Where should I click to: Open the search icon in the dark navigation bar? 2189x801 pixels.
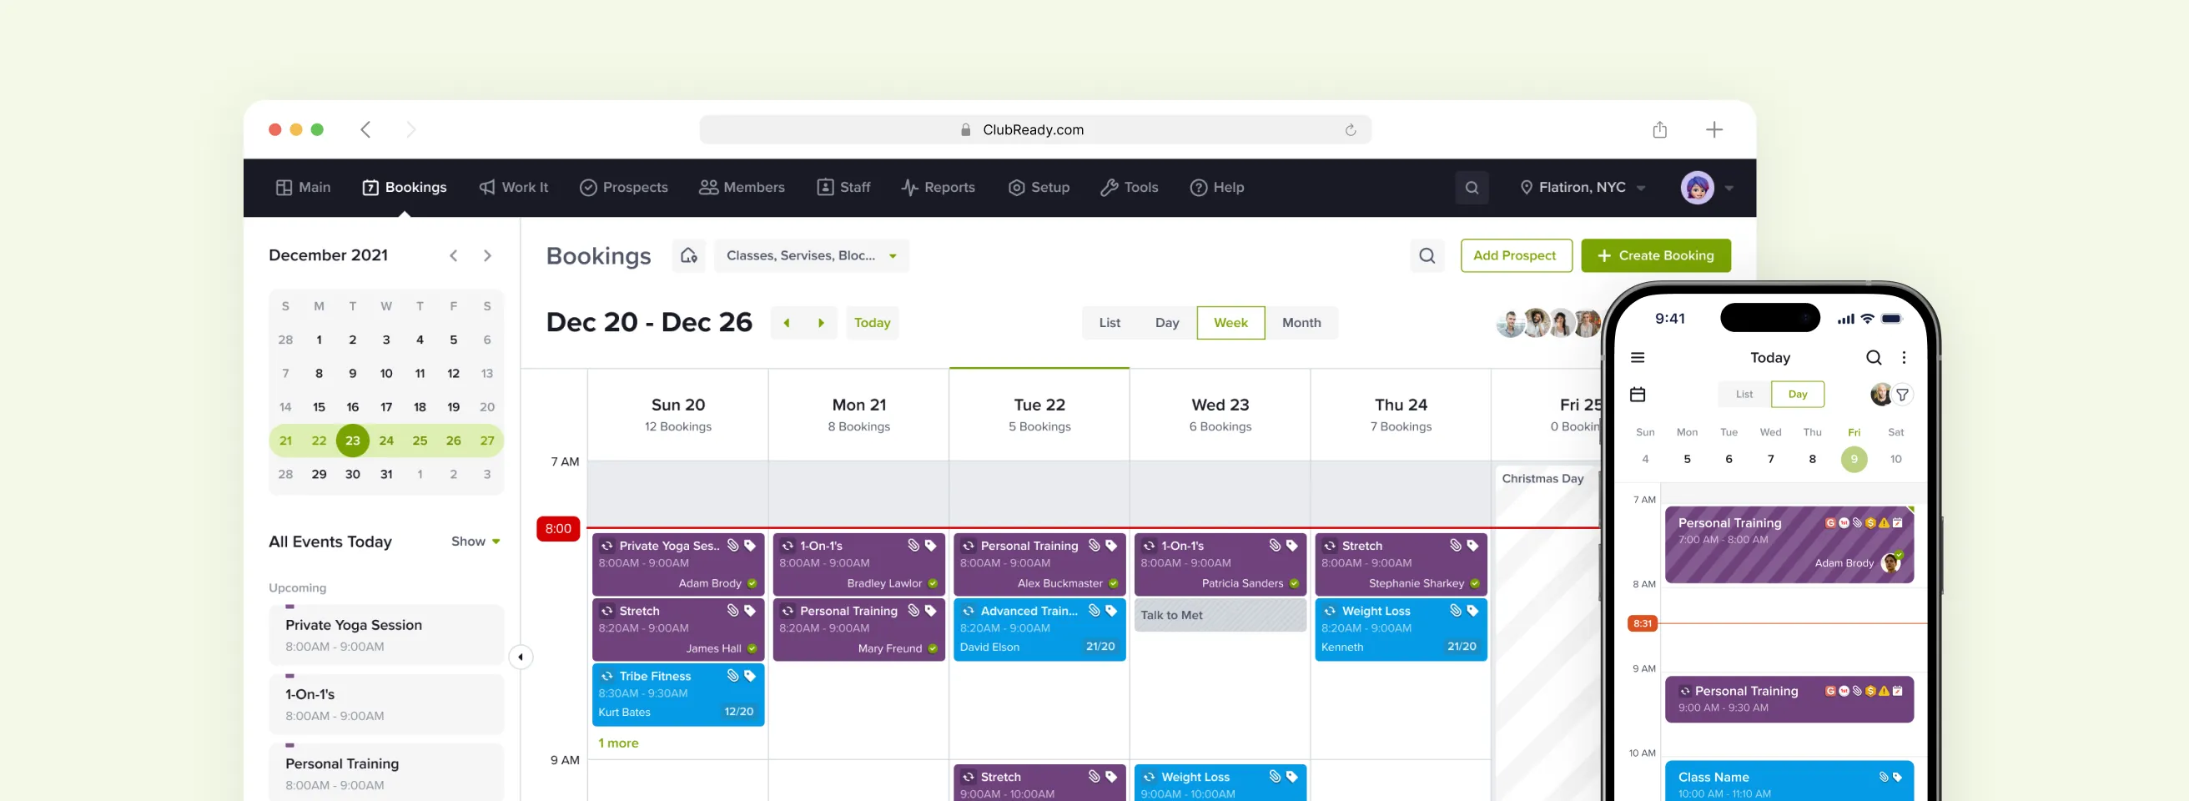1472,188
